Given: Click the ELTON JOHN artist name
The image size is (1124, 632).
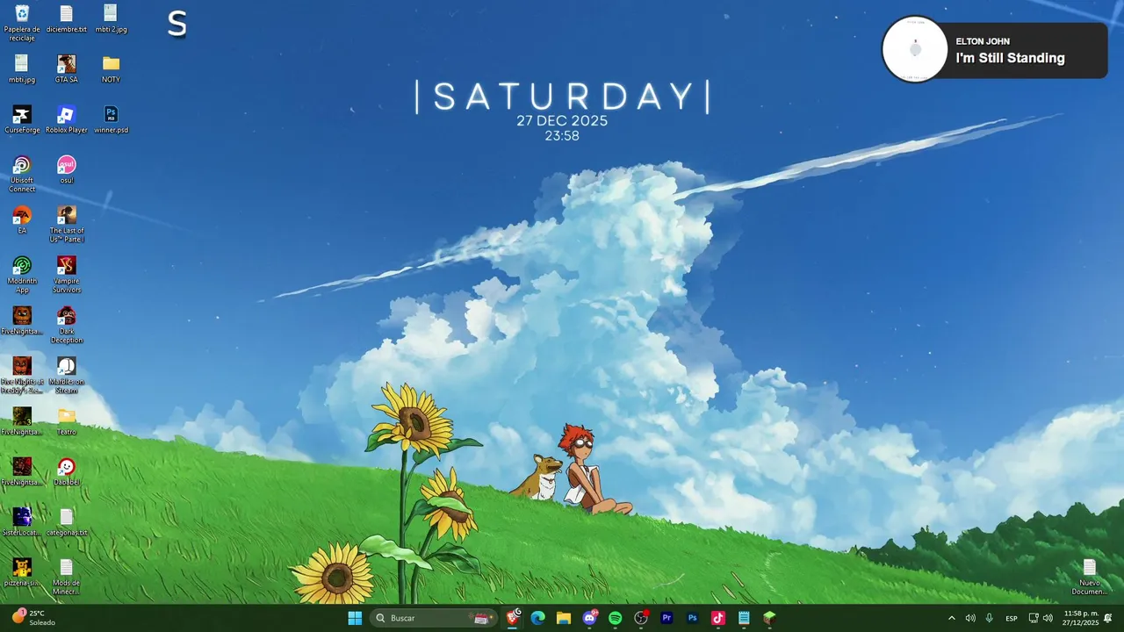Looking at the screenshot, I should pyautogui.click(x=983, y=41).
